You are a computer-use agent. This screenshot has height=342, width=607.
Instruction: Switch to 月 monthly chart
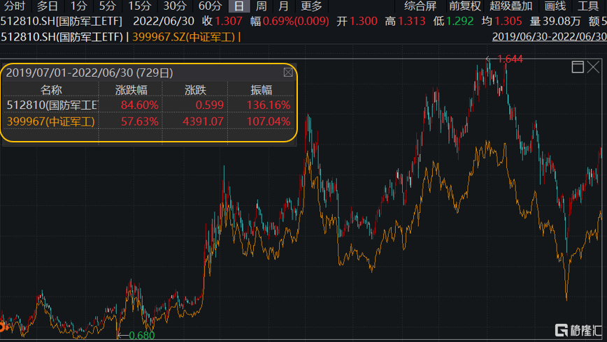[283, 6]
